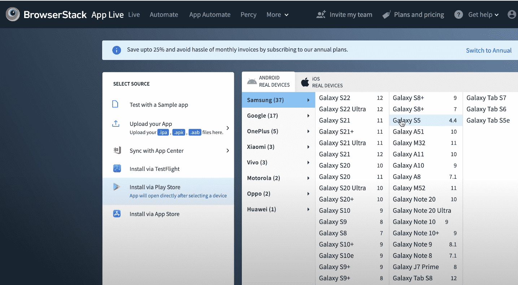The image size is (518, 285).
Task: Click the Upload your App icon
Action: click(x=116, y=124)
